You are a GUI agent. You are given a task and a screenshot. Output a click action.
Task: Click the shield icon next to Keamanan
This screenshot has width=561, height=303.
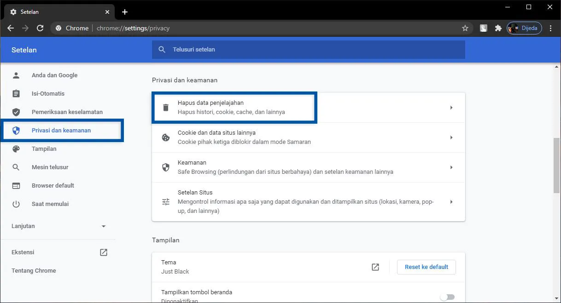(166, 167)
